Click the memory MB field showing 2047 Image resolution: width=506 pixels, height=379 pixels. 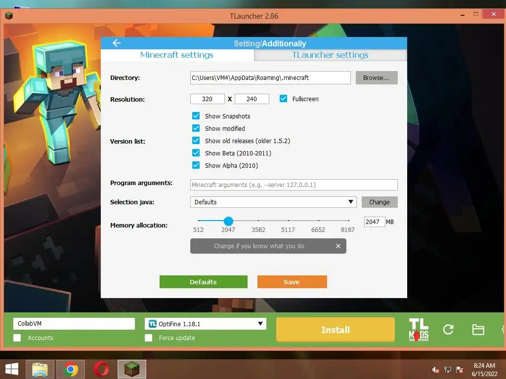[375, 222]
